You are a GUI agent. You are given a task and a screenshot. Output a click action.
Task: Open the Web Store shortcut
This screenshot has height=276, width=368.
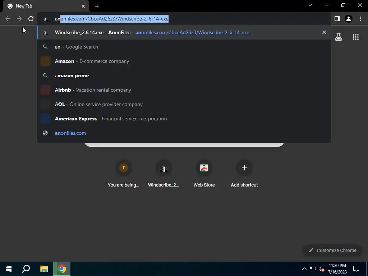(204, 174)
